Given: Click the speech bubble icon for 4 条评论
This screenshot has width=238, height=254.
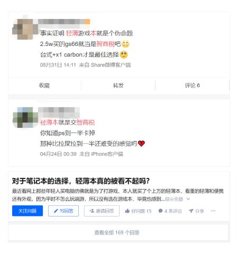Looking at the screenshot, I should (160, 211).
